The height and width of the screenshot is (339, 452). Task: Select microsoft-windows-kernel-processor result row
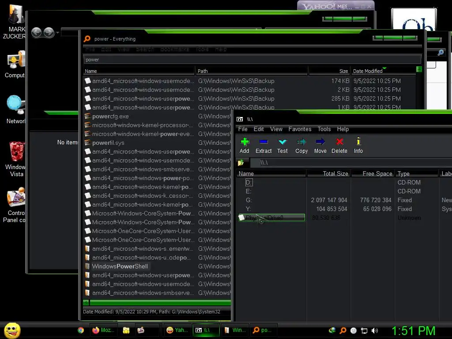pyautogui.click(x=143, y=125)
